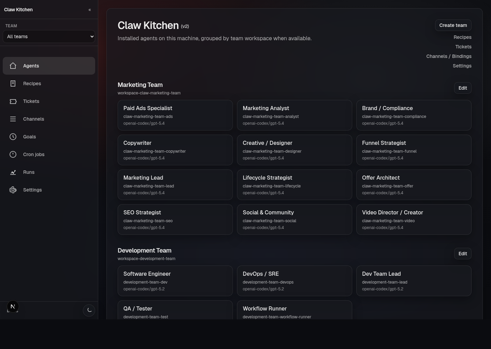Viewport: 491px width, 349px height.
Task: Click Edit for the Development Team
Action: pyautogui.click(x=462, y=254)
